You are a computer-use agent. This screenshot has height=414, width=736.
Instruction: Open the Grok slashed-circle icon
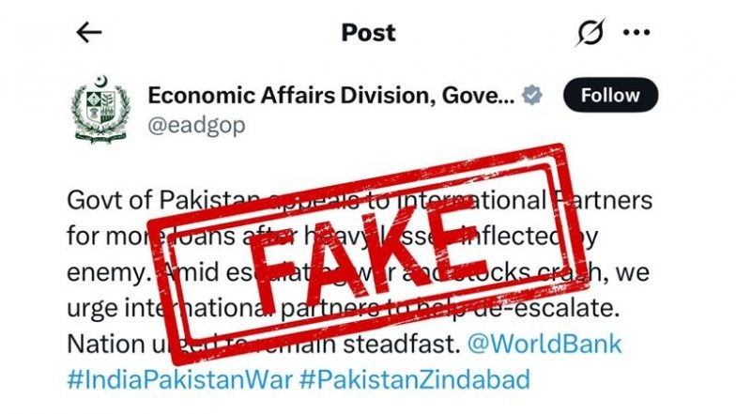(x=590, y=32)
